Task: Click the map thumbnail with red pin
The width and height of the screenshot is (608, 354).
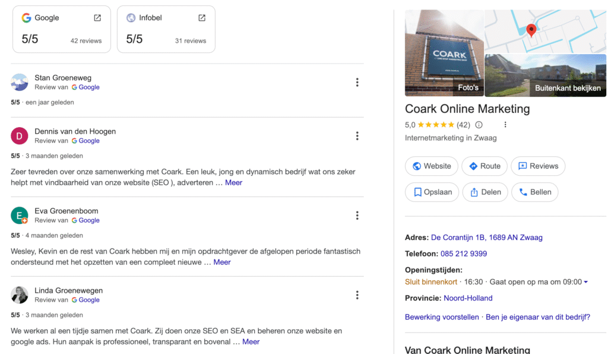Action: click(545, 31)
